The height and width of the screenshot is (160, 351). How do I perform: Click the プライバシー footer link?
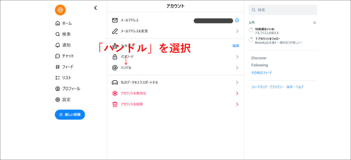point(277,87)
